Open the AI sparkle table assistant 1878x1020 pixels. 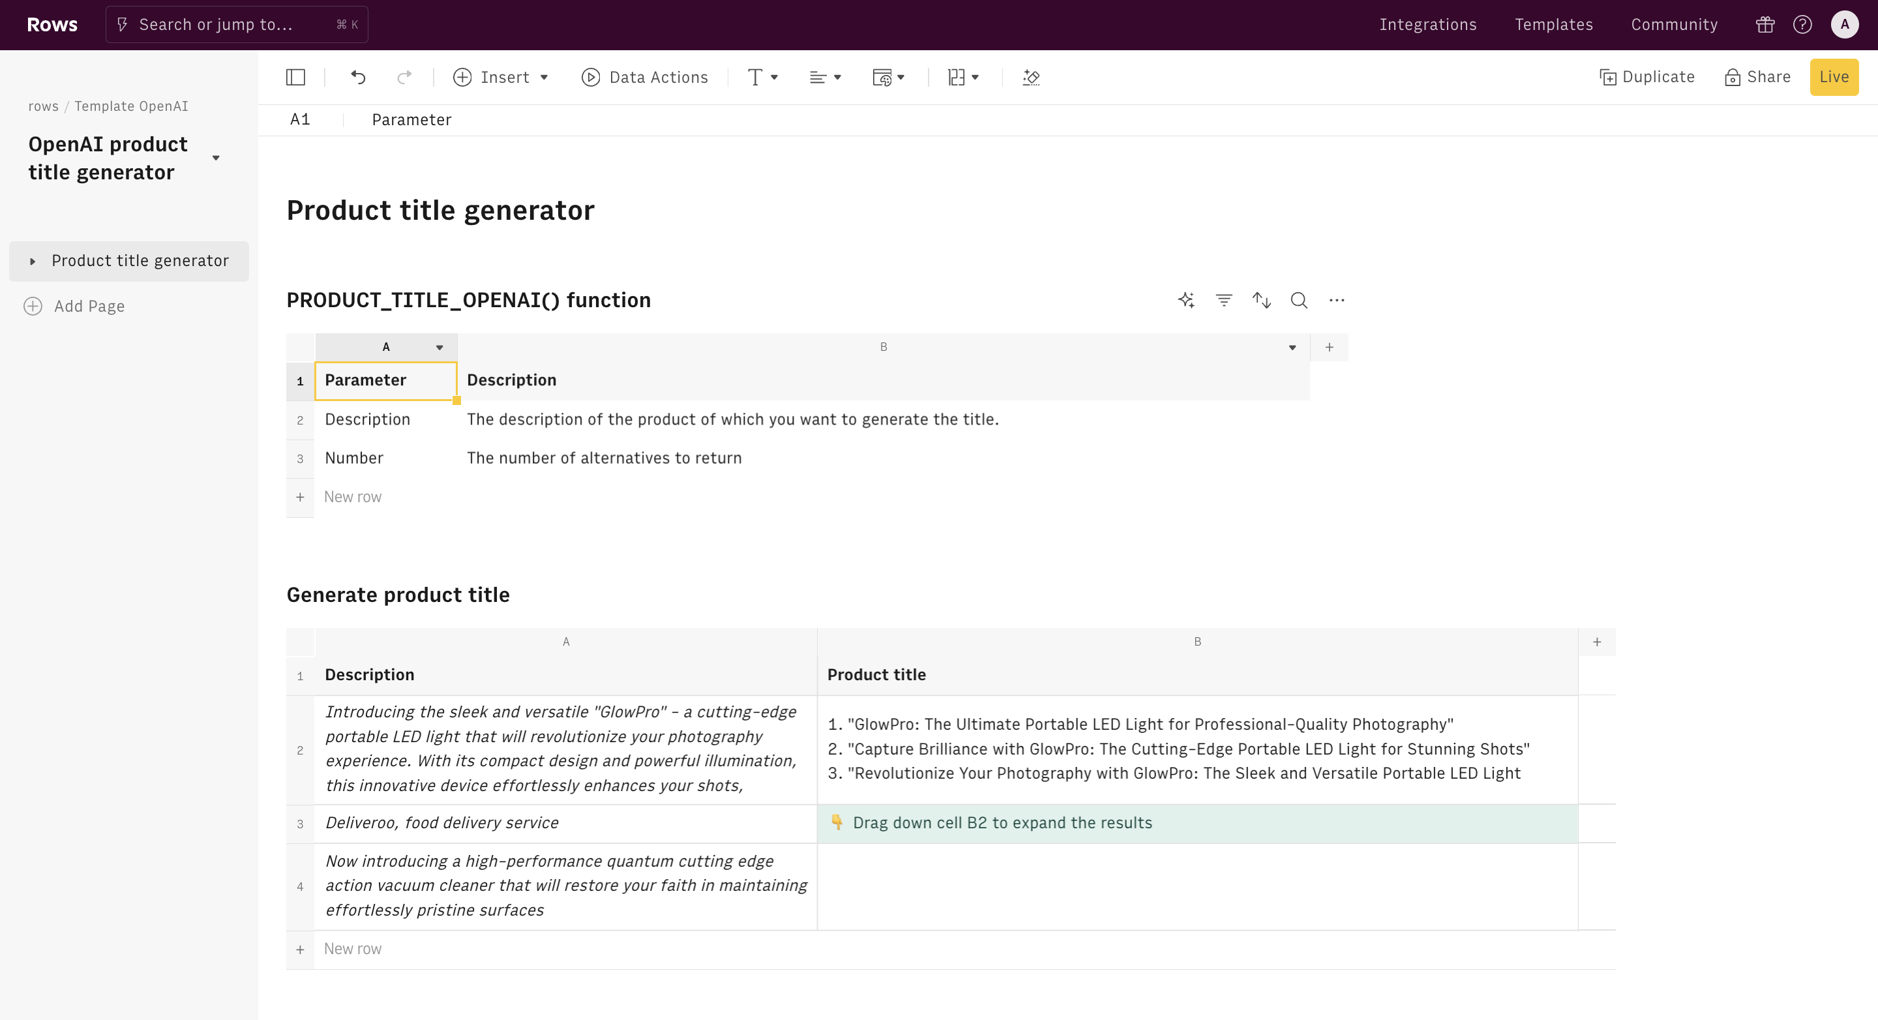coord(1186,301)
